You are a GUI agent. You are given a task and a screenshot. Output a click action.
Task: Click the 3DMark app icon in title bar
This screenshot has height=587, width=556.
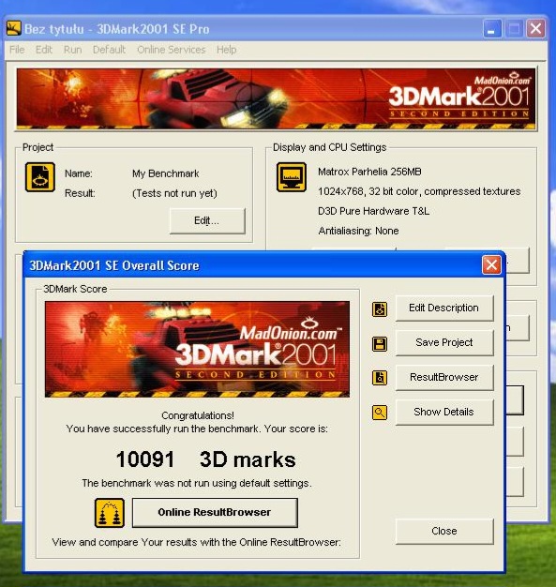[14, 28]
